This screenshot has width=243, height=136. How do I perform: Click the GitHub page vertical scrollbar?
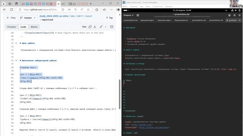click(x=120, y=94)
